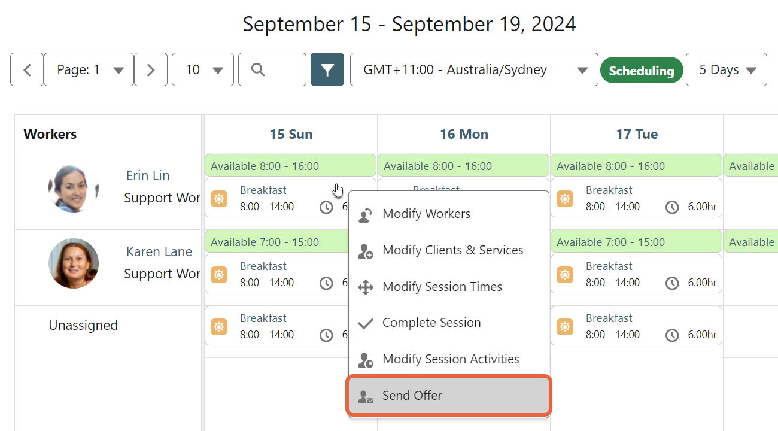Open the 5 Days view dropdown
This screenshot has width=778, height=431.
[x=726, y=69]
